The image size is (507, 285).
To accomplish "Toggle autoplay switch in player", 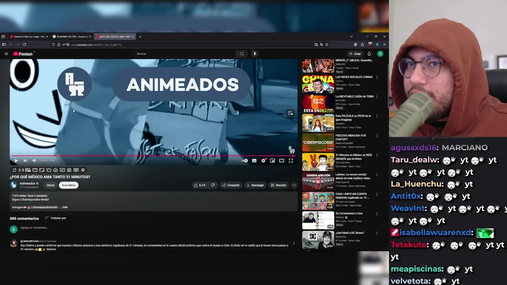I will pyautogui.click(x=245, y=161).
